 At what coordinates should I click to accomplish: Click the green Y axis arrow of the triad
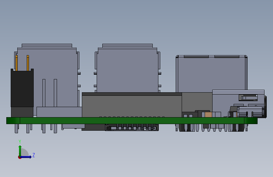[20, 151]
